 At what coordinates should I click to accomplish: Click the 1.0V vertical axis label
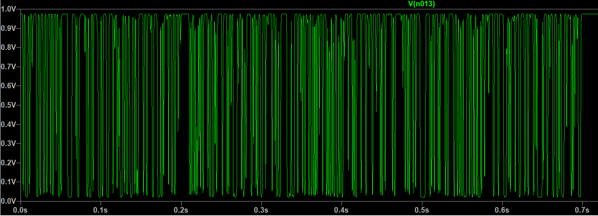coord(8,9)
